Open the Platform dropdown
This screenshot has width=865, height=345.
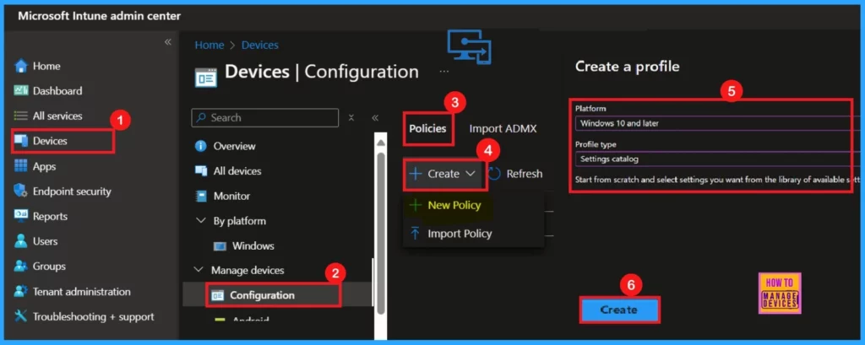(717, 123)
